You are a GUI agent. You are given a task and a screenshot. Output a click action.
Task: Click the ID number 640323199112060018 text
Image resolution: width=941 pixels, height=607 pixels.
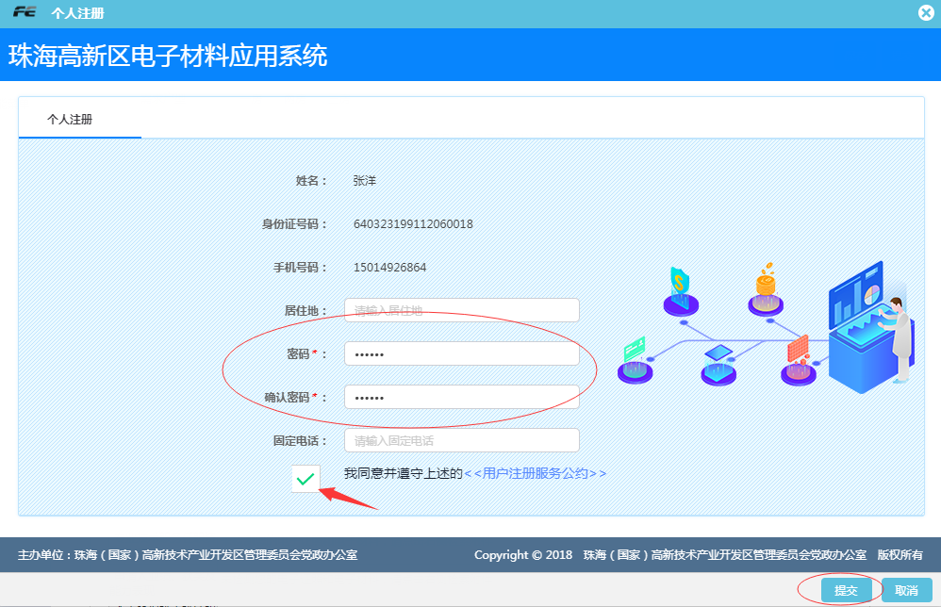413,224
